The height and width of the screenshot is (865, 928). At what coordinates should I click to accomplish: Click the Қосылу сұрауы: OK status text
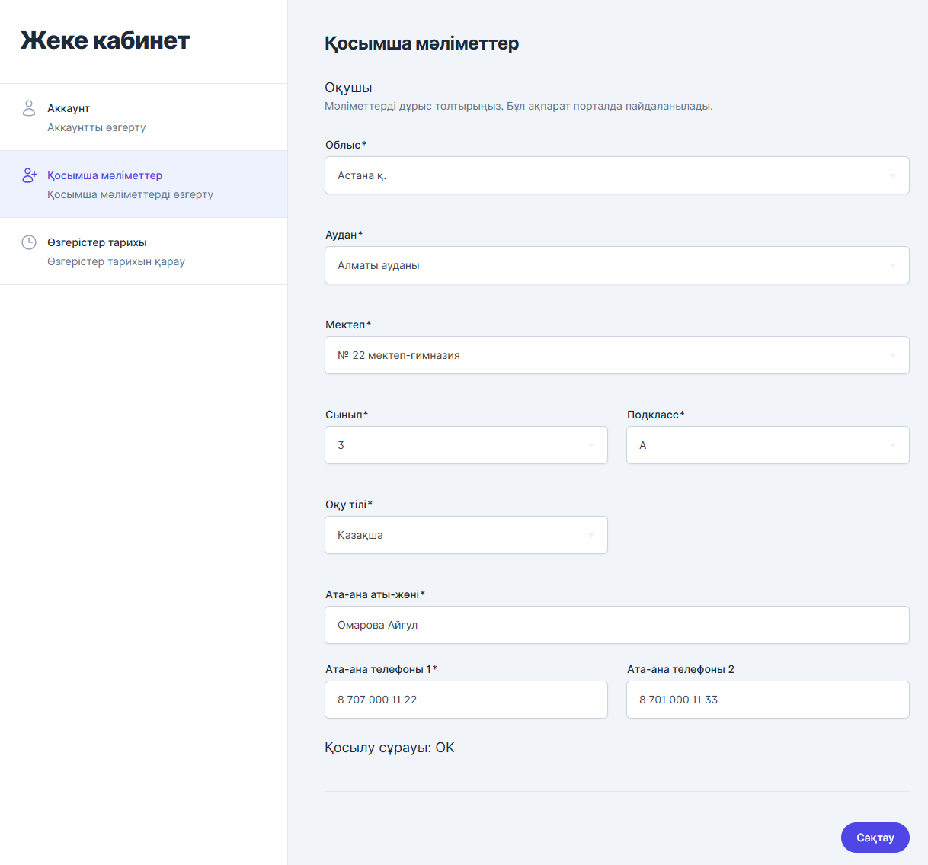389,748
